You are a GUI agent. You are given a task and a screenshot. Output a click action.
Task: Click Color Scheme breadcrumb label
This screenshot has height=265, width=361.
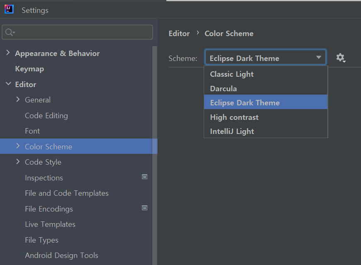pyautogui.click(x=229, y=34)
